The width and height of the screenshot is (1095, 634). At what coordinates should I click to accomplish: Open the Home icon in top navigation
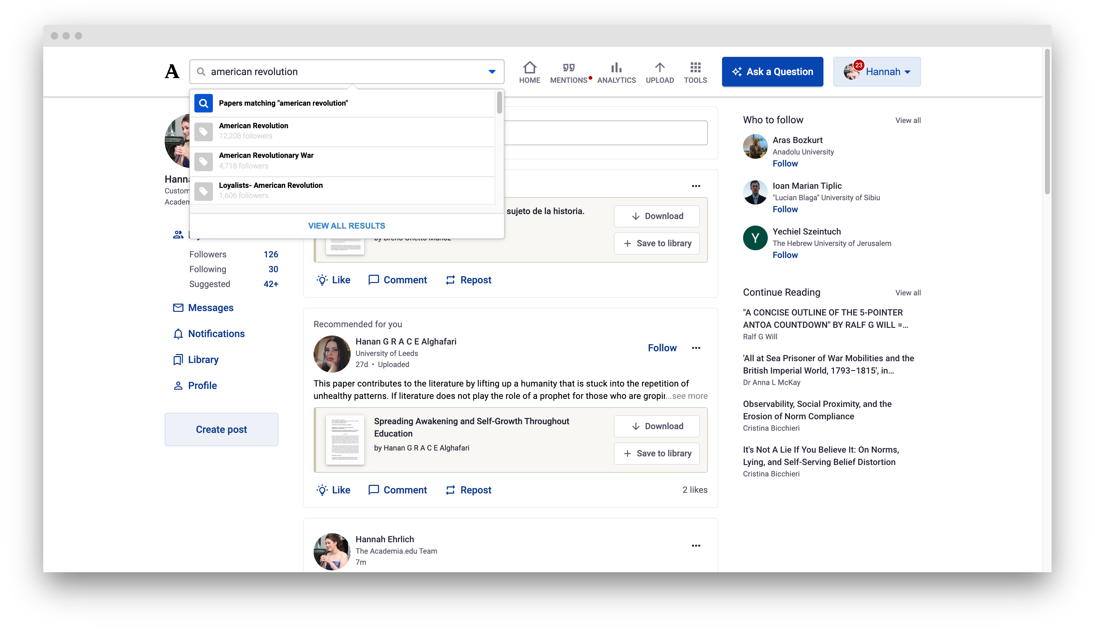[x=530, y=67]
